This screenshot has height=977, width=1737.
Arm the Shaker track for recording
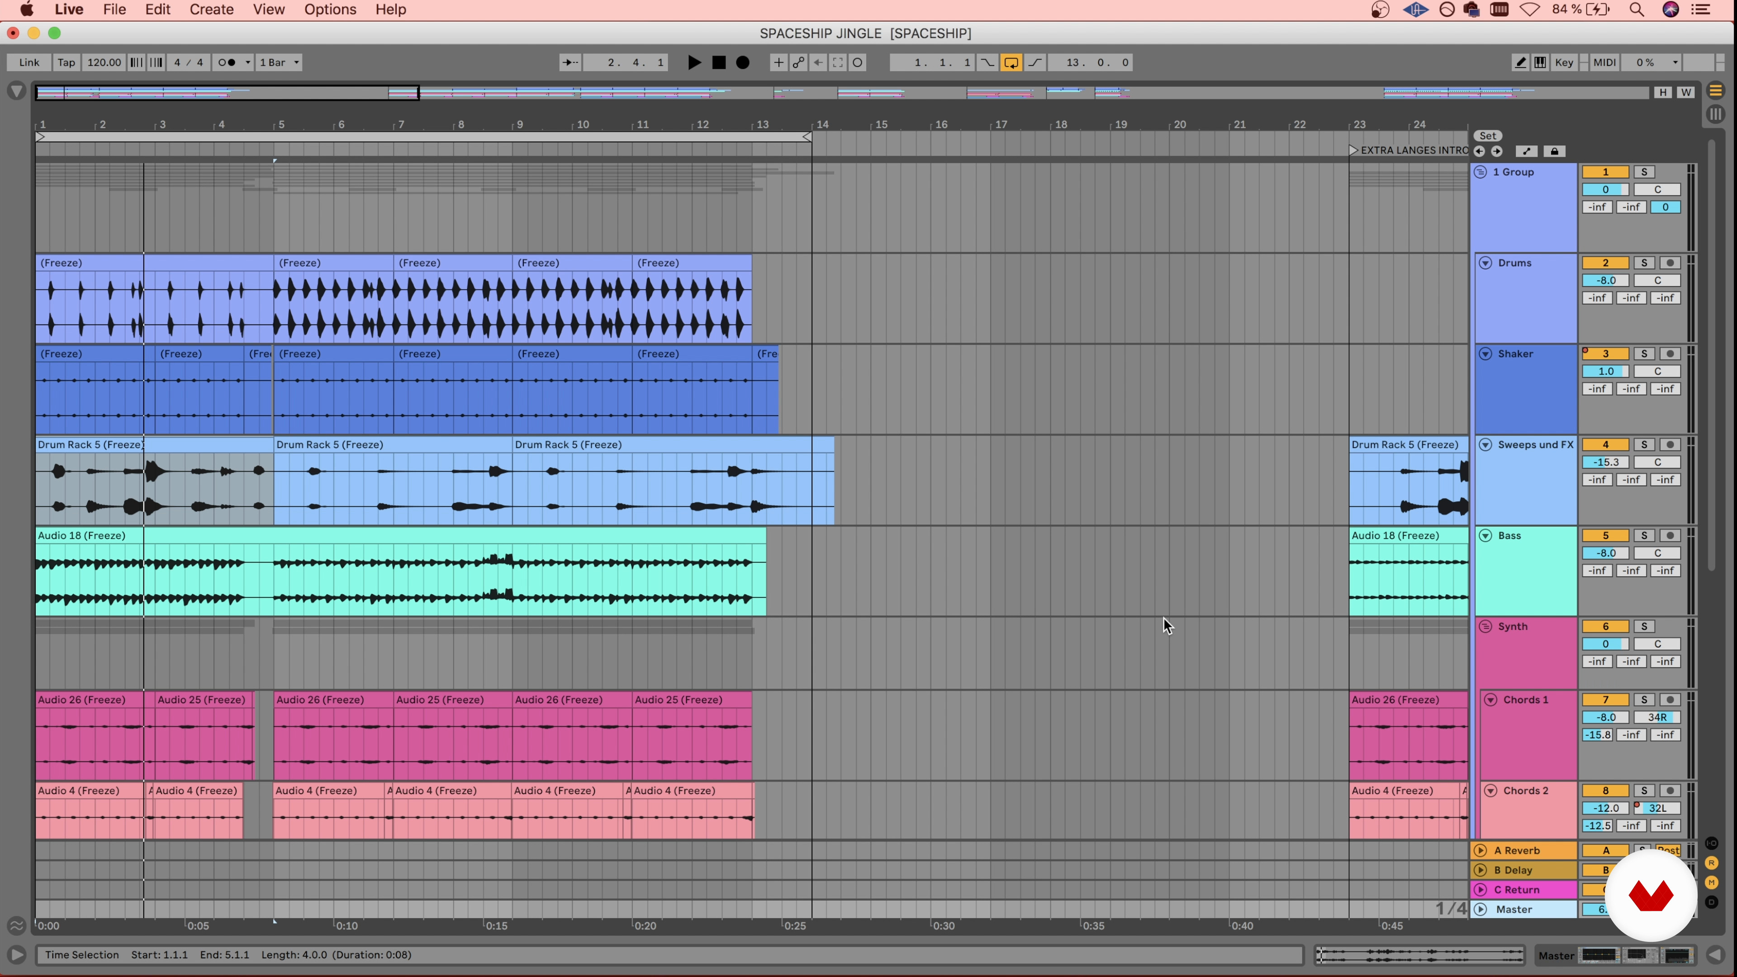(1670, 354)
